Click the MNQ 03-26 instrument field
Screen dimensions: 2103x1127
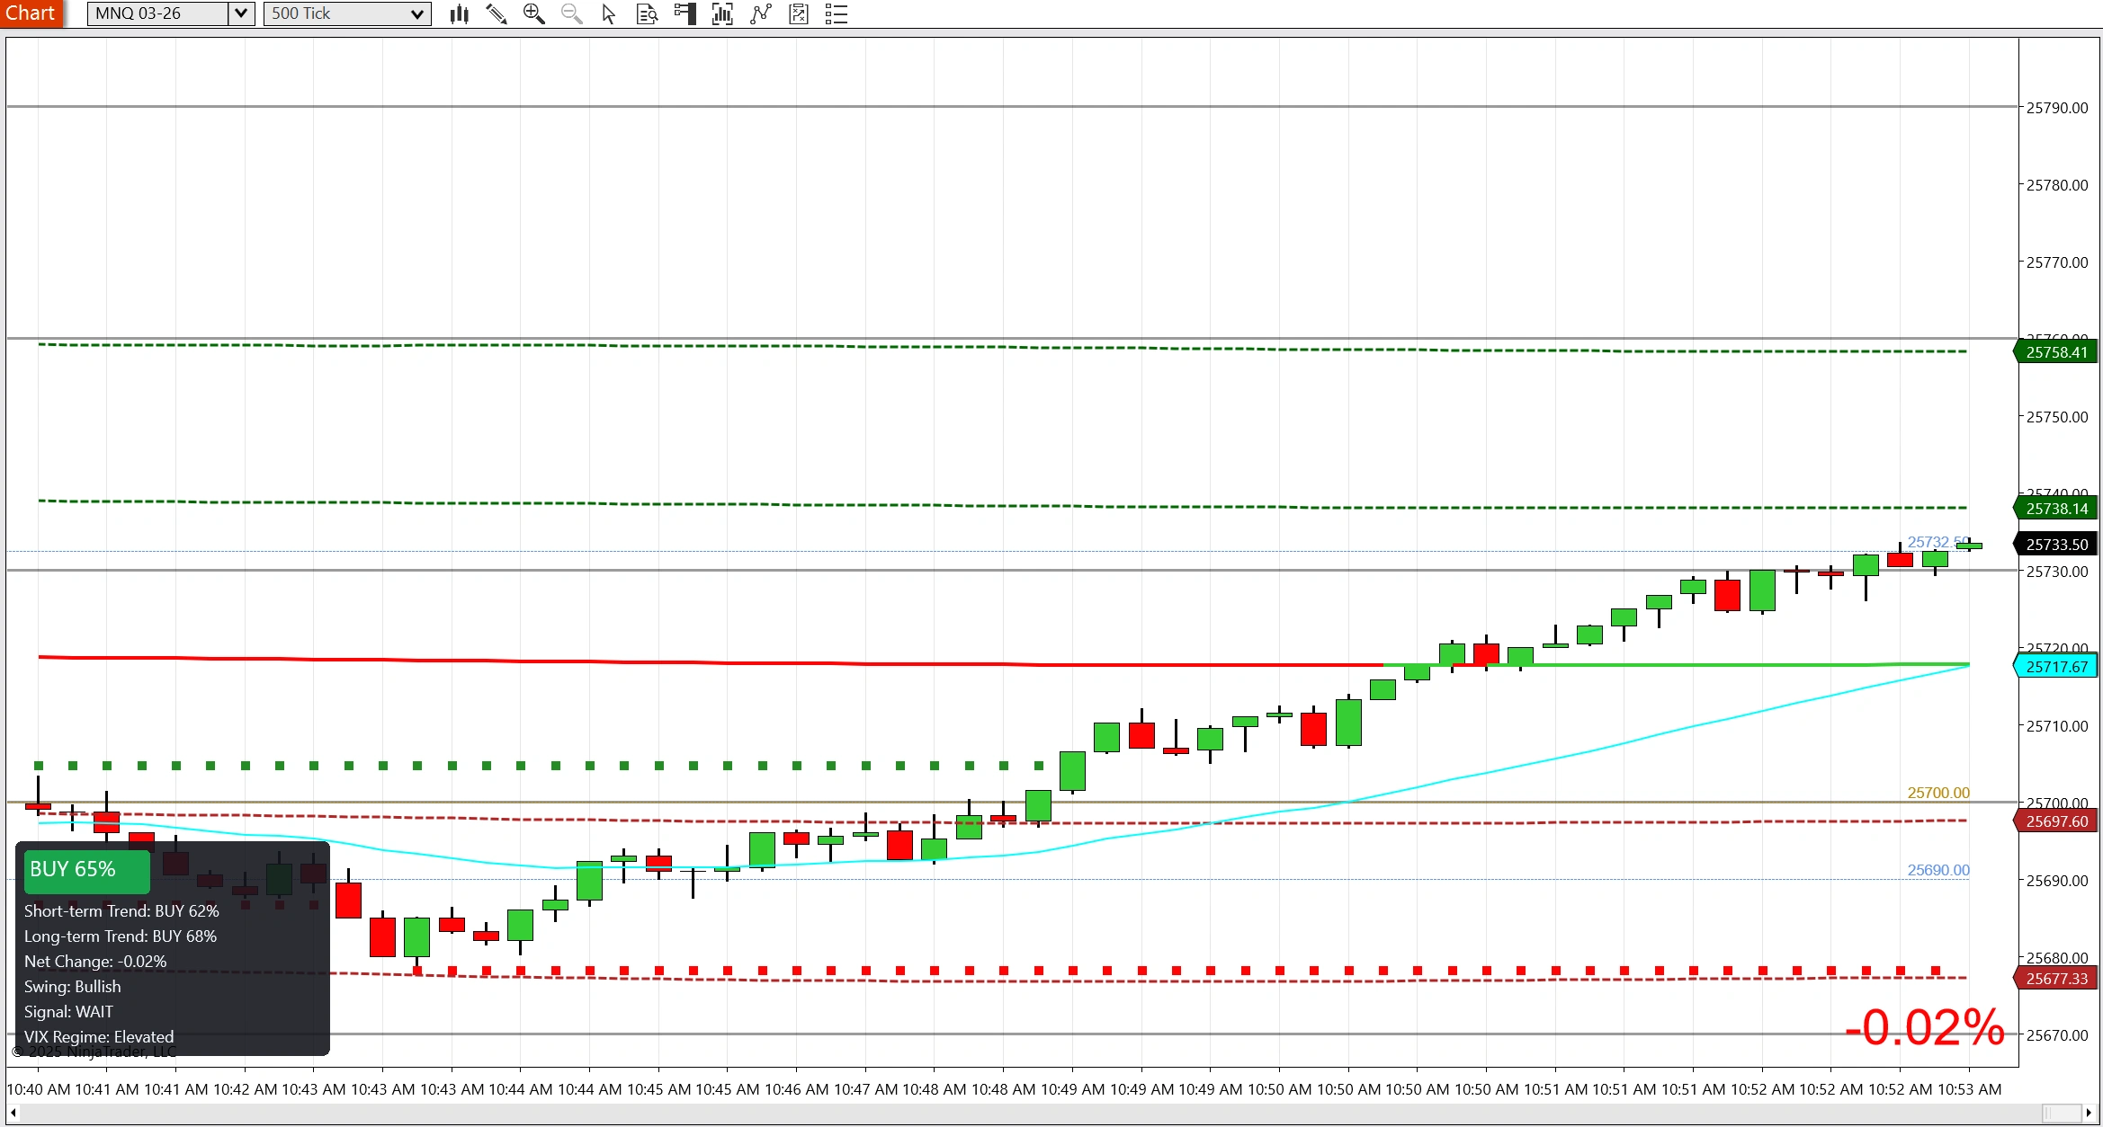(157, 13)
